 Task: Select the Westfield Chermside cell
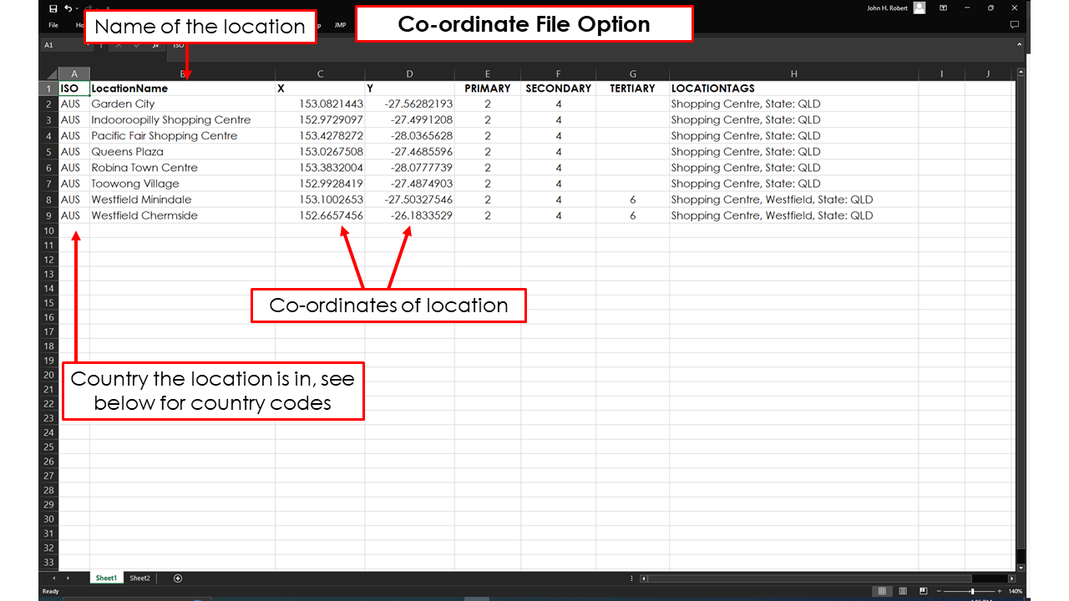point(182,215)
